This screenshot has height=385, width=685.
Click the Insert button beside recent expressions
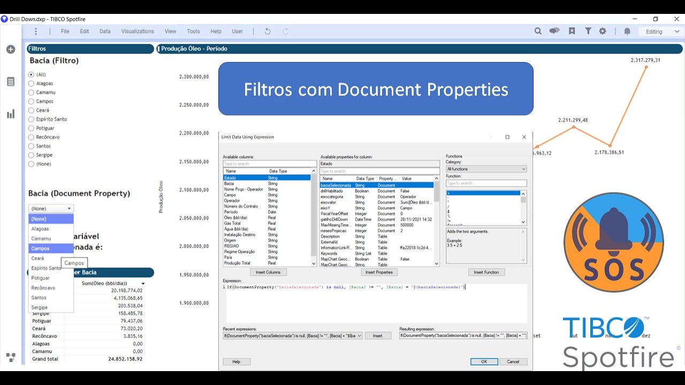coord(378,336)
